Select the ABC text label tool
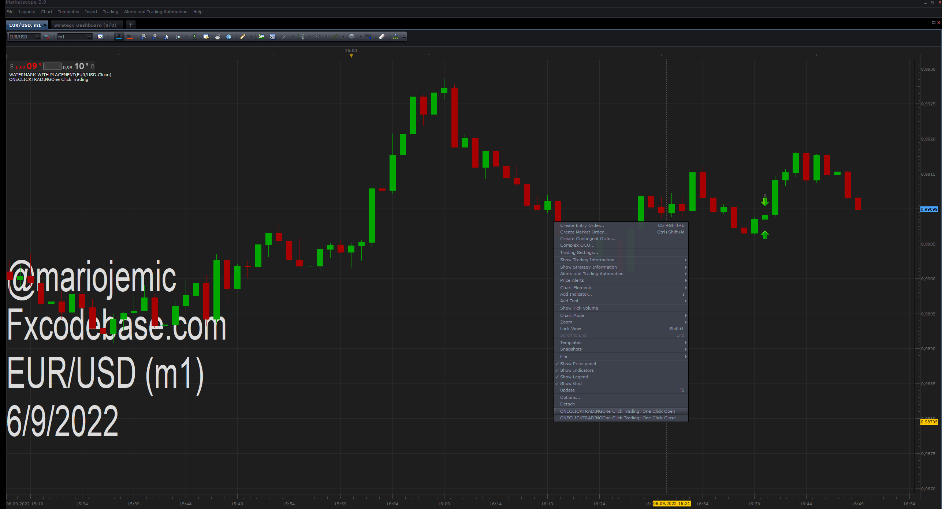942x509 pixels. 369,37
